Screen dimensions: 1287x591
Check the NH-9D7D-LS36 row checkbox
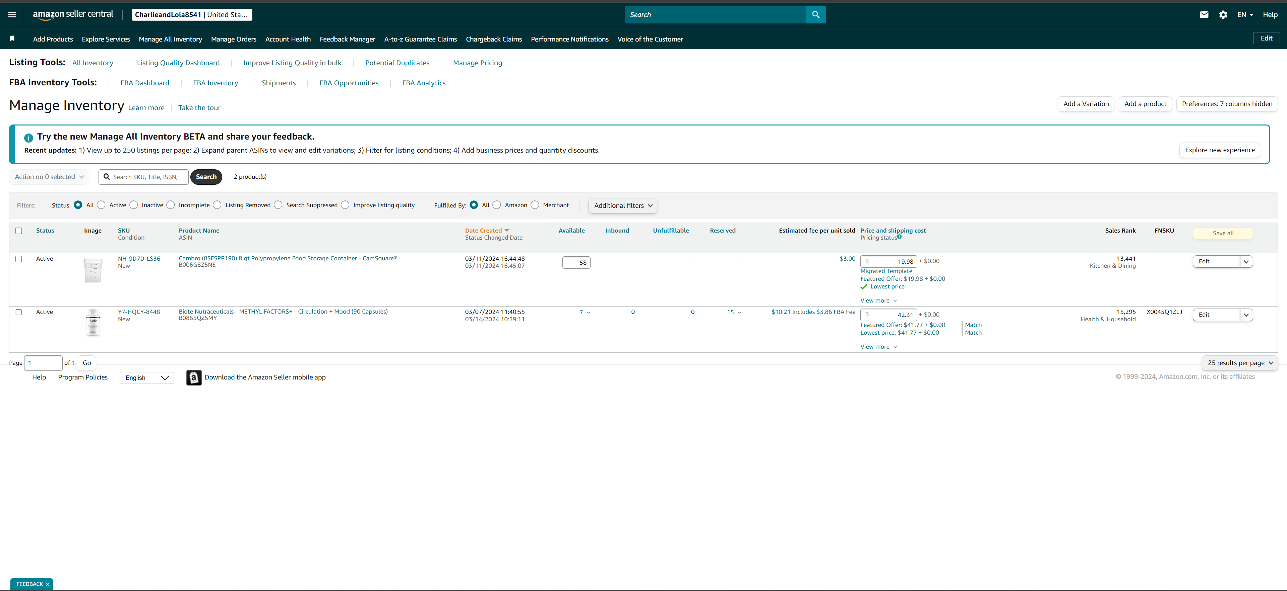click(18, 259)
